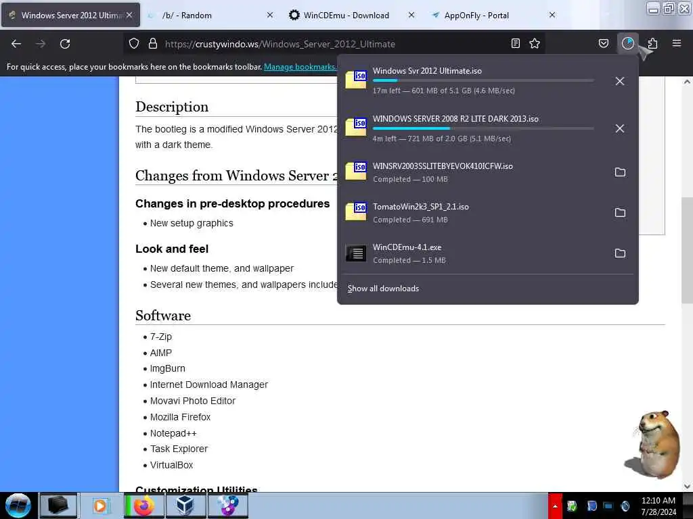Reload the current page
Screen dimensions: 693x519
(x=65, y=44)
